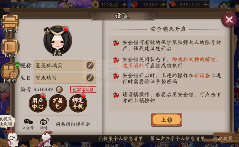Close the 设置 settings panel

(x=229, y=19)
